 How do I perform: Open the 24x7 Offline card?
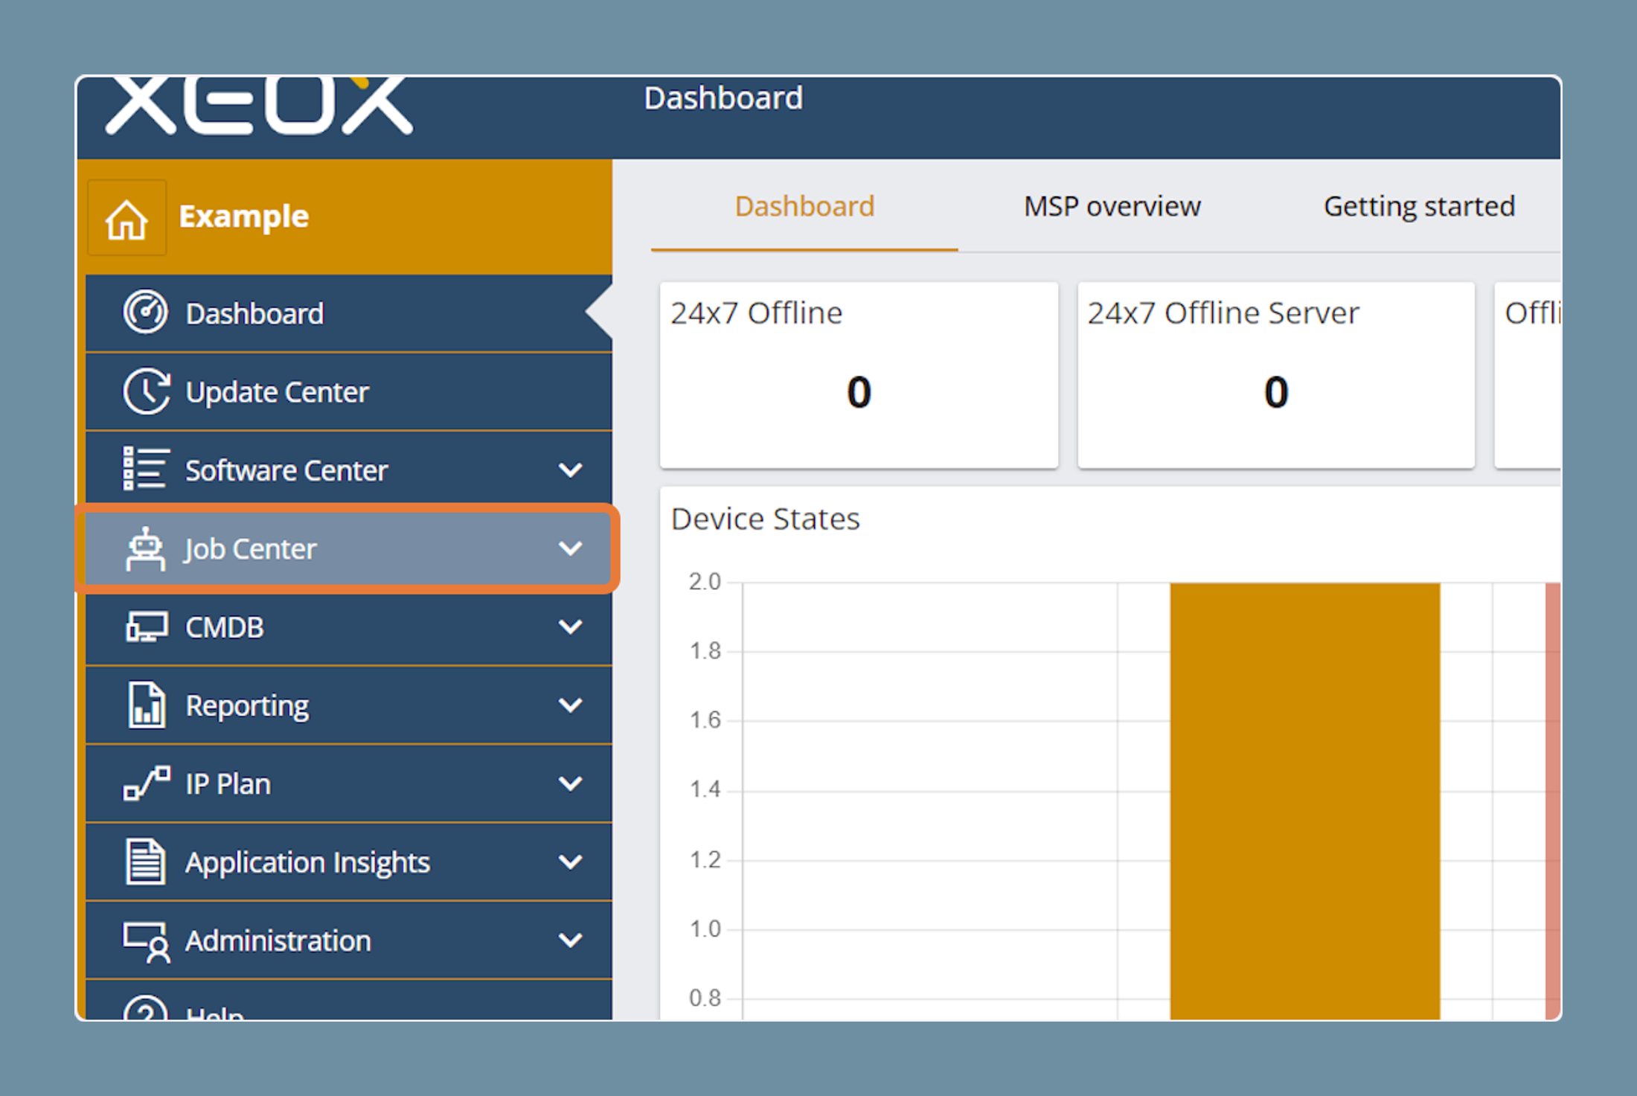coord(859,375)
